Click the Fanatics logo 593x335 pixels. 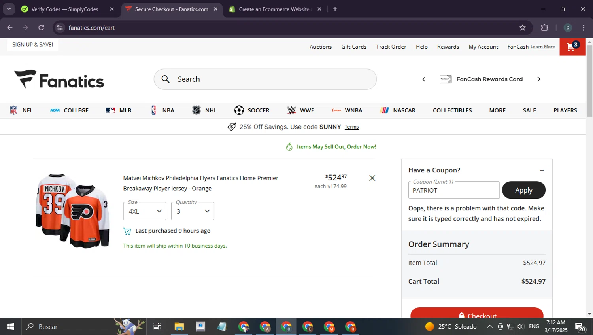(x=59, y=79)
